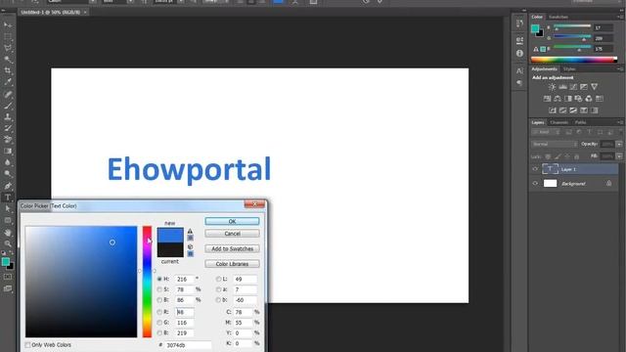Open the Layers panel flyout menu

pos(619,122)
